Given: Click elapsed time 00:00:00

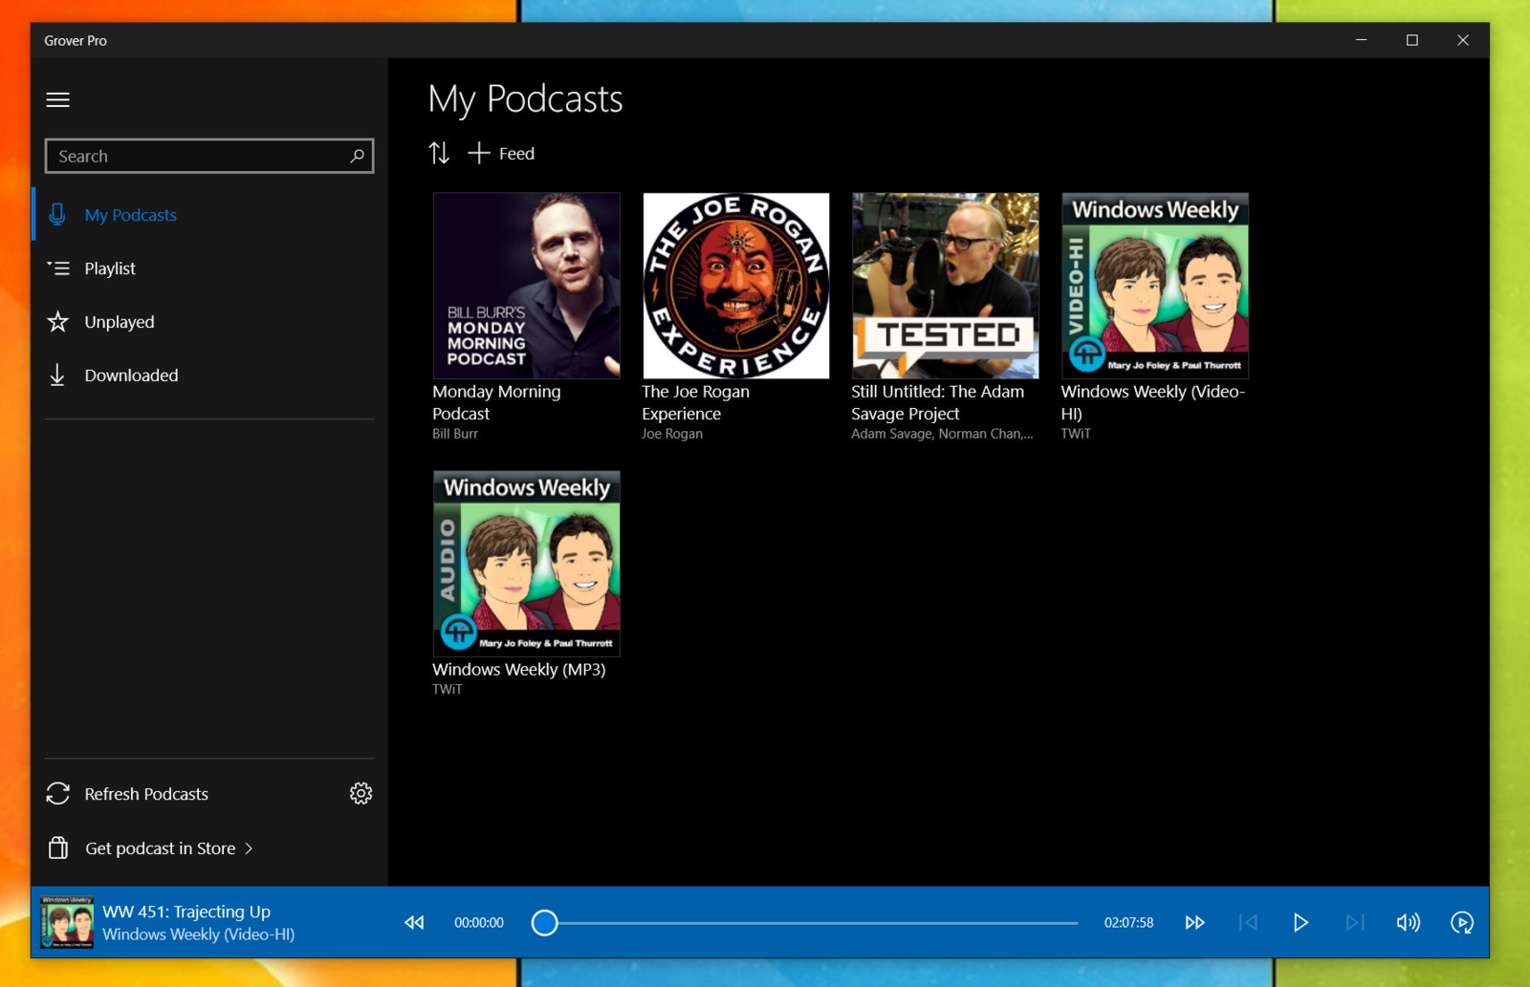Looking at the screenshot, I should click(x=478, y=923).
